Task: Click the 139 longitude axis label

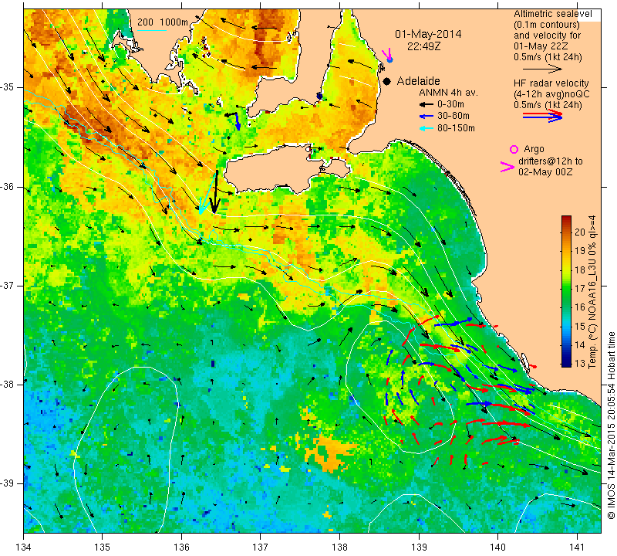Action: tap(419, 547)
